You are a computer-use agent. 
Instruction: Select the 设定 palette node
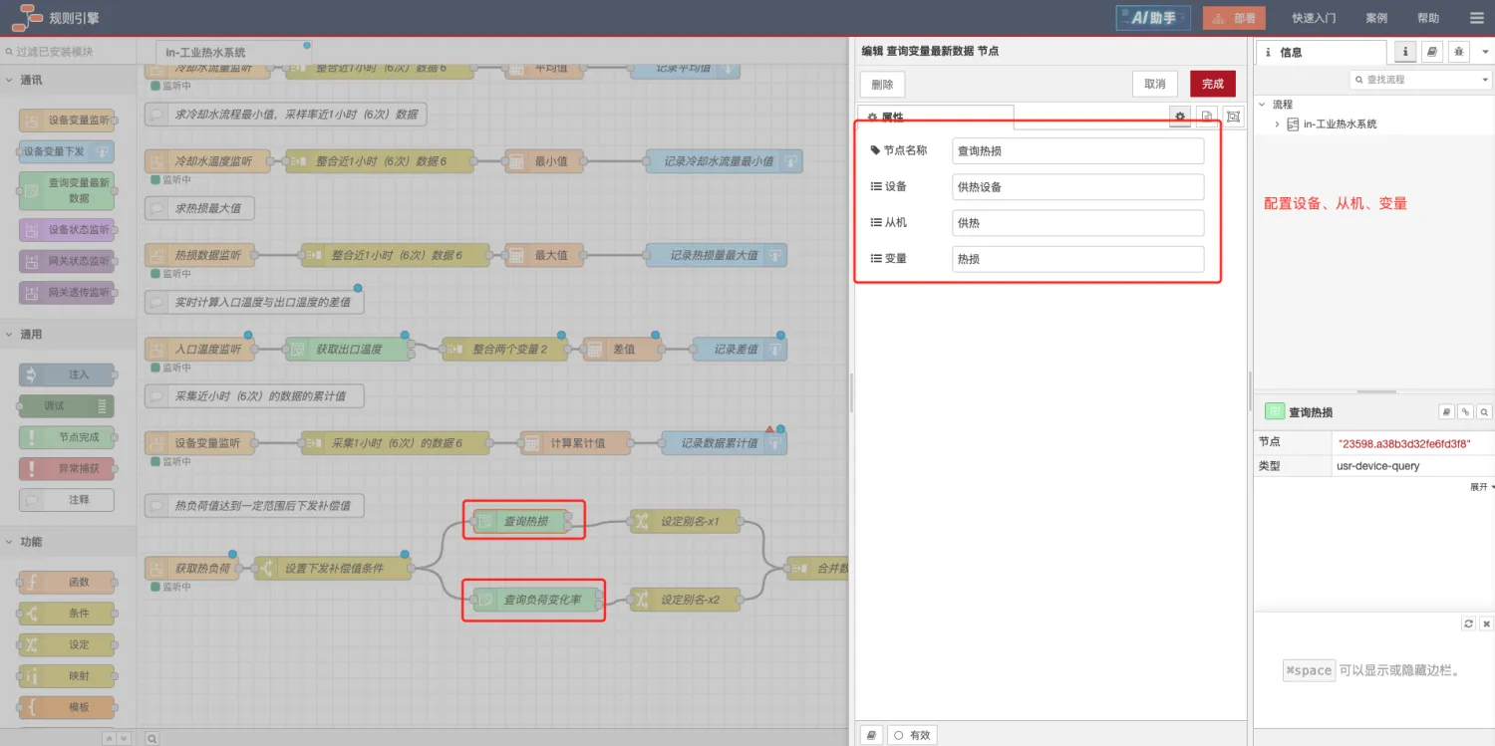(x=67, y=644)
